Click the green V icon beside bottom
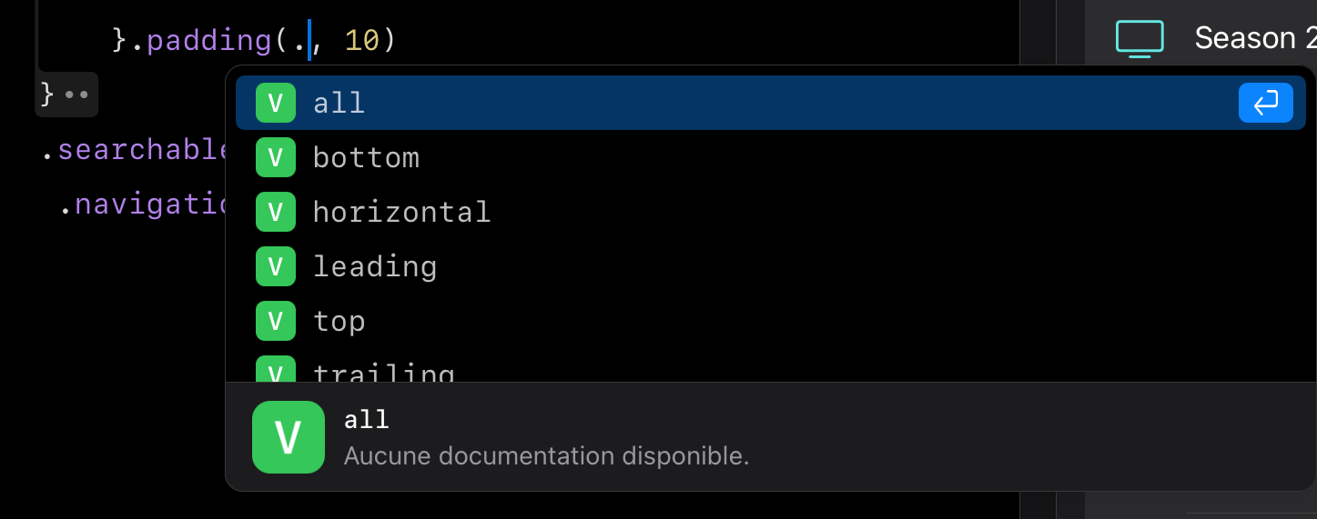The image size is (1317, 519). (x=275, y=157)
